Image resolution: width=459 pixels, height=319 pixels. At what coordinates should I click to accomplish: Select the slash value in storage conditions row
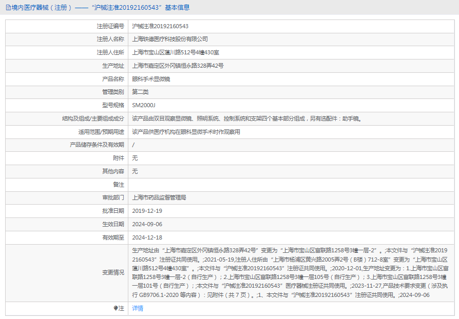click(133, 145)
